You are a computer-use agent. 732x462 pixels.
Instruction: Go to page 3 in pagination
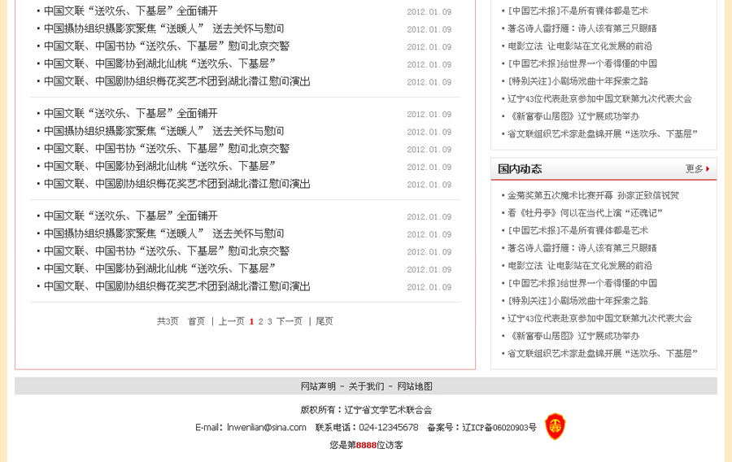click(270, 321)
